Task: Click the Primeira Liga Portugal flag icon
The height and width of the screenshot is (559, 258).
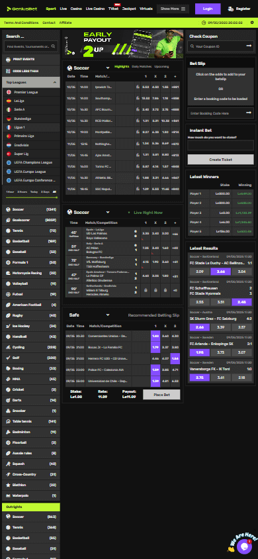Action: (9, 136)
